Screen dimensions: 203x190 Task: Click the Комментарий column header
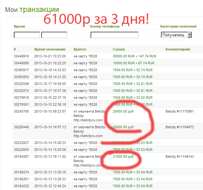point(178,49)
